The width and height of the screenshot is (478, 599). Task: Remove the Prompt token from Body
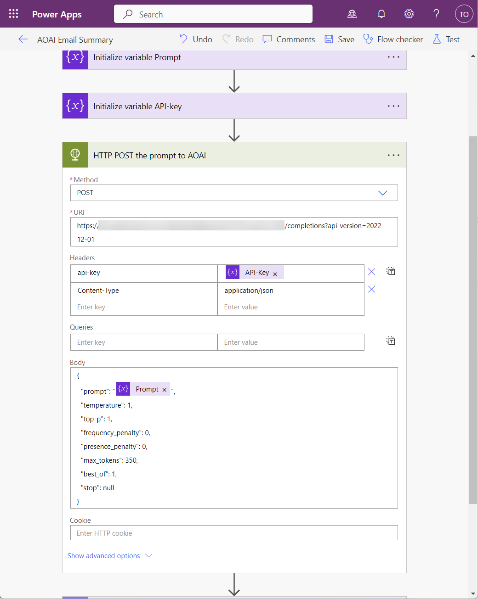coord(164,389)
